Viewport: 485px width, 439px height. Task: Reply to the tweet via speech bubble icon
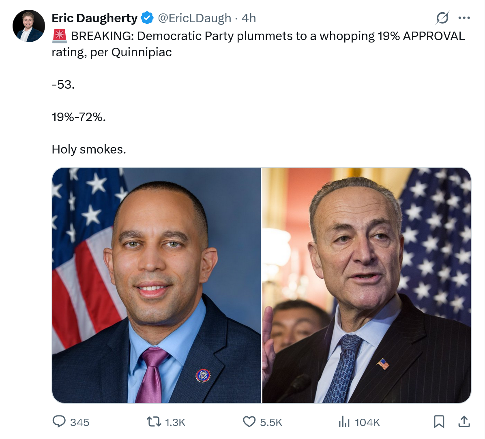tap(59, 422)
